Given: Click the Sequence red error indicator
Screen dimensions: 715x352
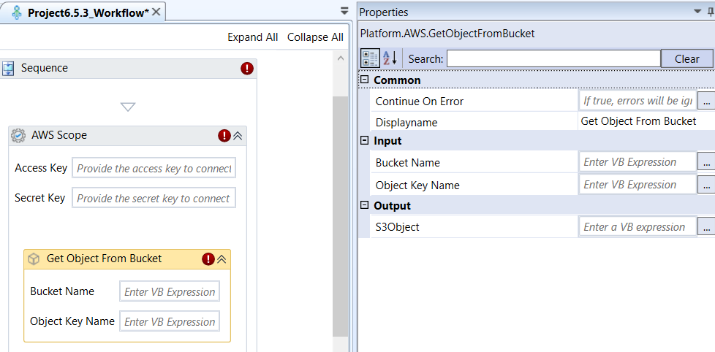Looking at the screenshot, I should point(247,69).
